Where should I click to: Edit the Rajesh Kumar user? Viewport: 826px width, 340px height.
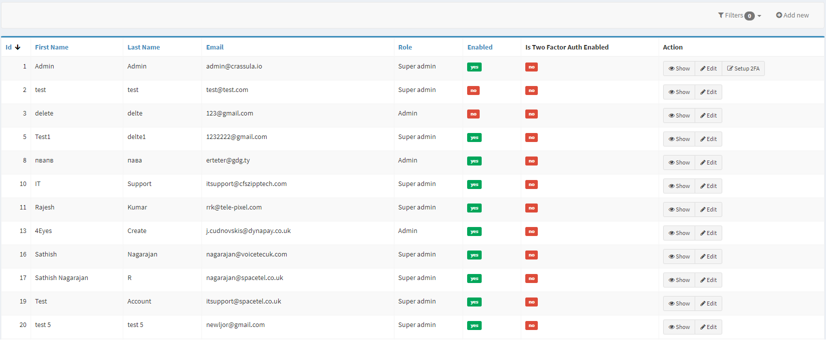(x=708, y=209)
